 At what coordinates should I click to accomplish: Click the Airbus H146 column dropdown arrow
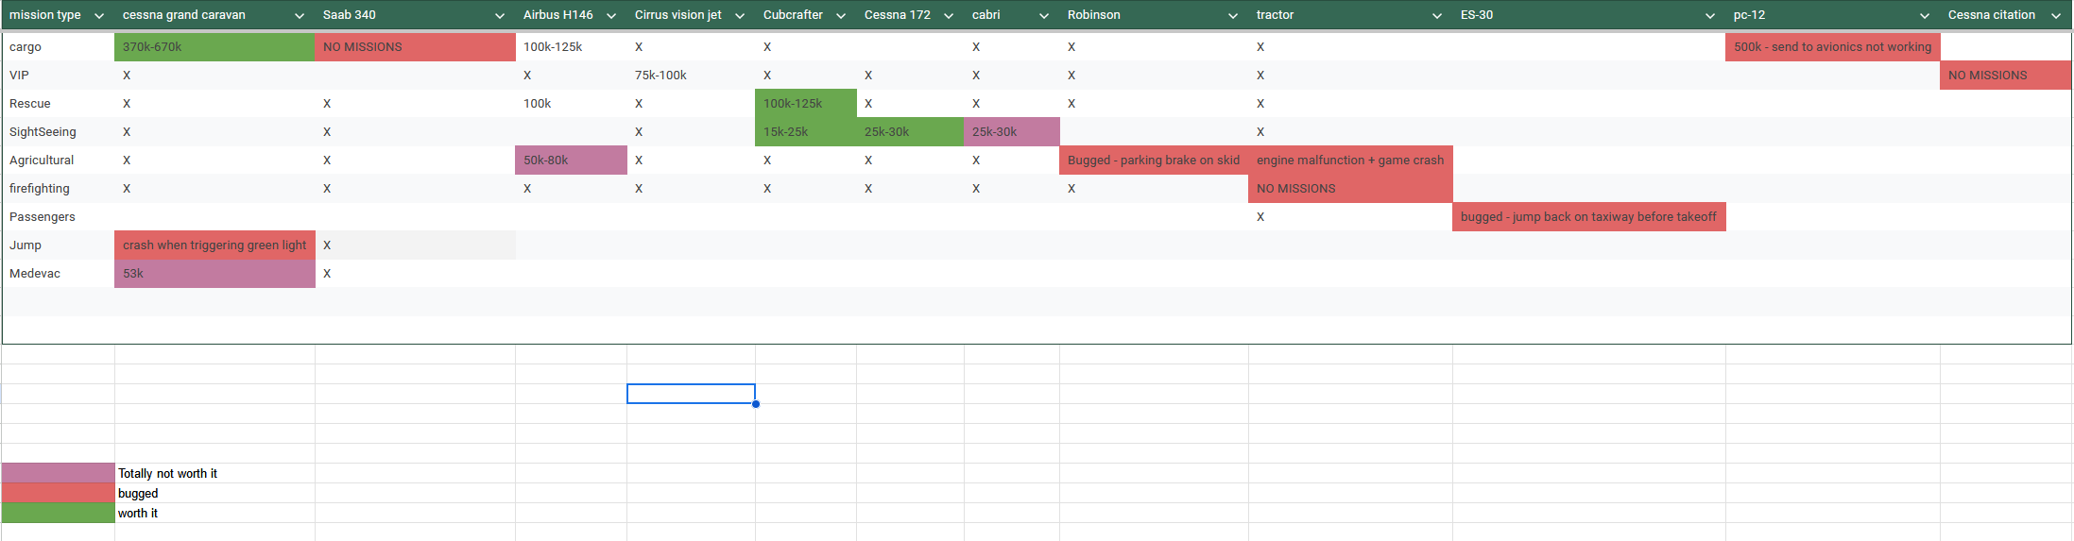[611, 16]
